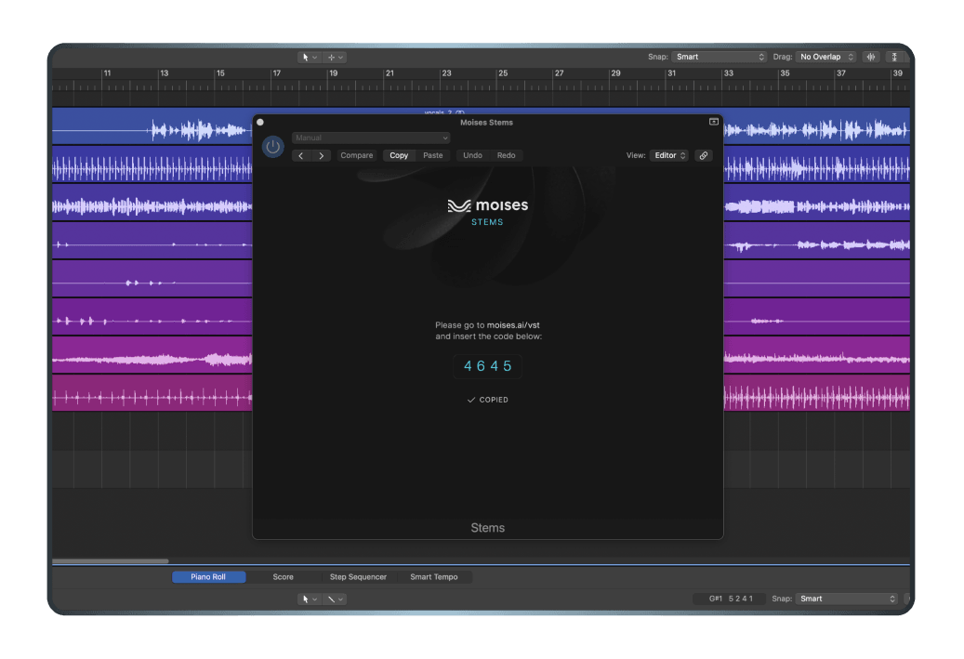Switch to the Smart Tempo tab
Screen dimensions: 964x659
[x=434, y=576]
